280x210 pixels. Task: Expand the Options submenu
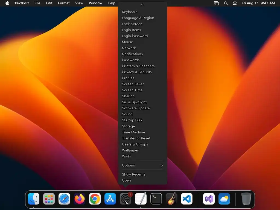[142, 165]
